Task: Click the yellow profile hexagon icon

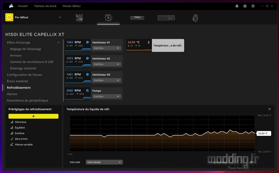Action: pos(9,17)
